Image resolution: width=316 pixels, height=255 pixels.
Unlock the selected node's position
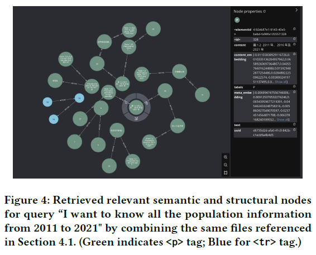(126, 103)
